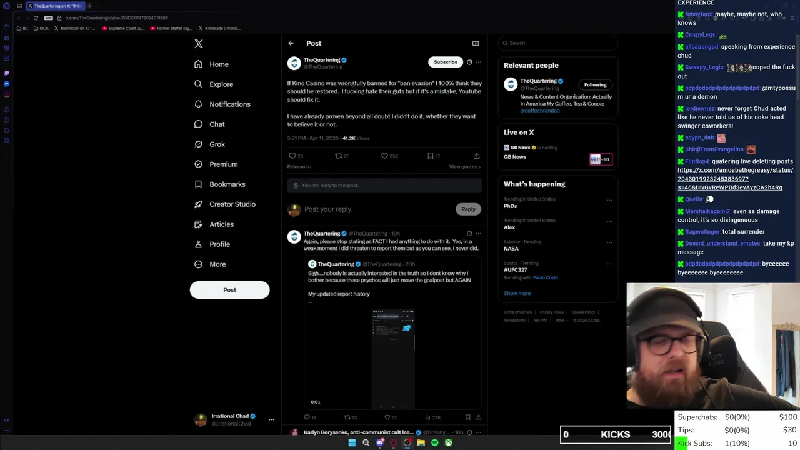Open Bookmarks from the sidebar
The height and width of the screenshot is (450, 800).
[x=220, y=184]
